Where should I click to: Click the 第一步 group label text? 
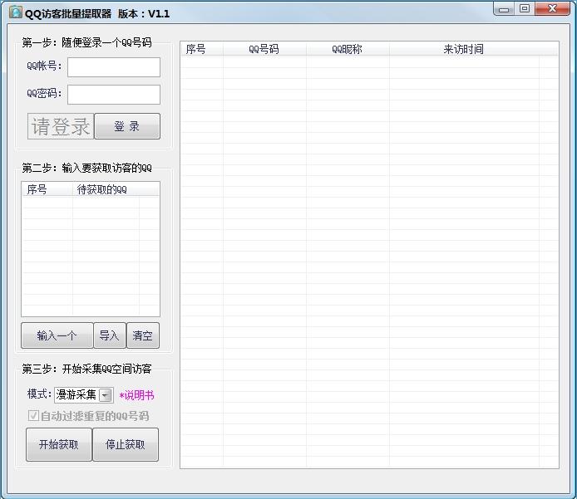[86, 42]
